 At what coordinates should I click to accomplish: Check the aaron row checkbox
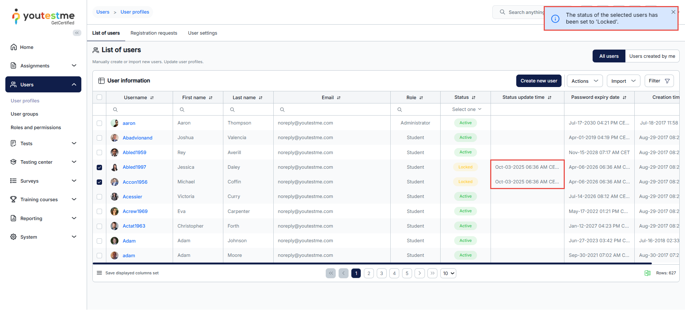pos(100,123)
